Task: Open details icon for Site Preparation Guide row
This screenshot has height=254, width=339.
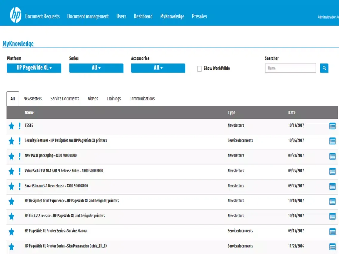Action: [x=332, y=247]
